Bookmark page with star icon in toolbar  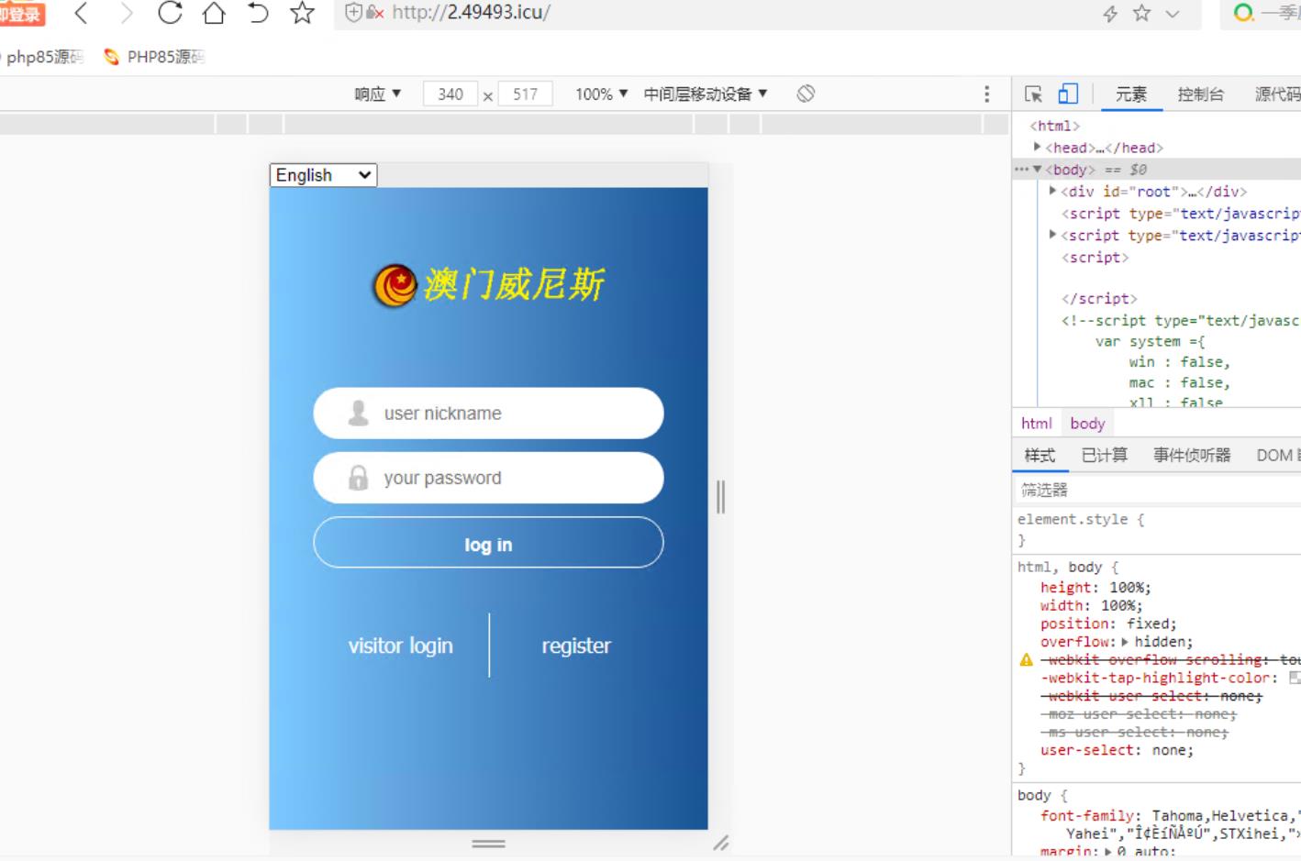click(x=302, y=13)
